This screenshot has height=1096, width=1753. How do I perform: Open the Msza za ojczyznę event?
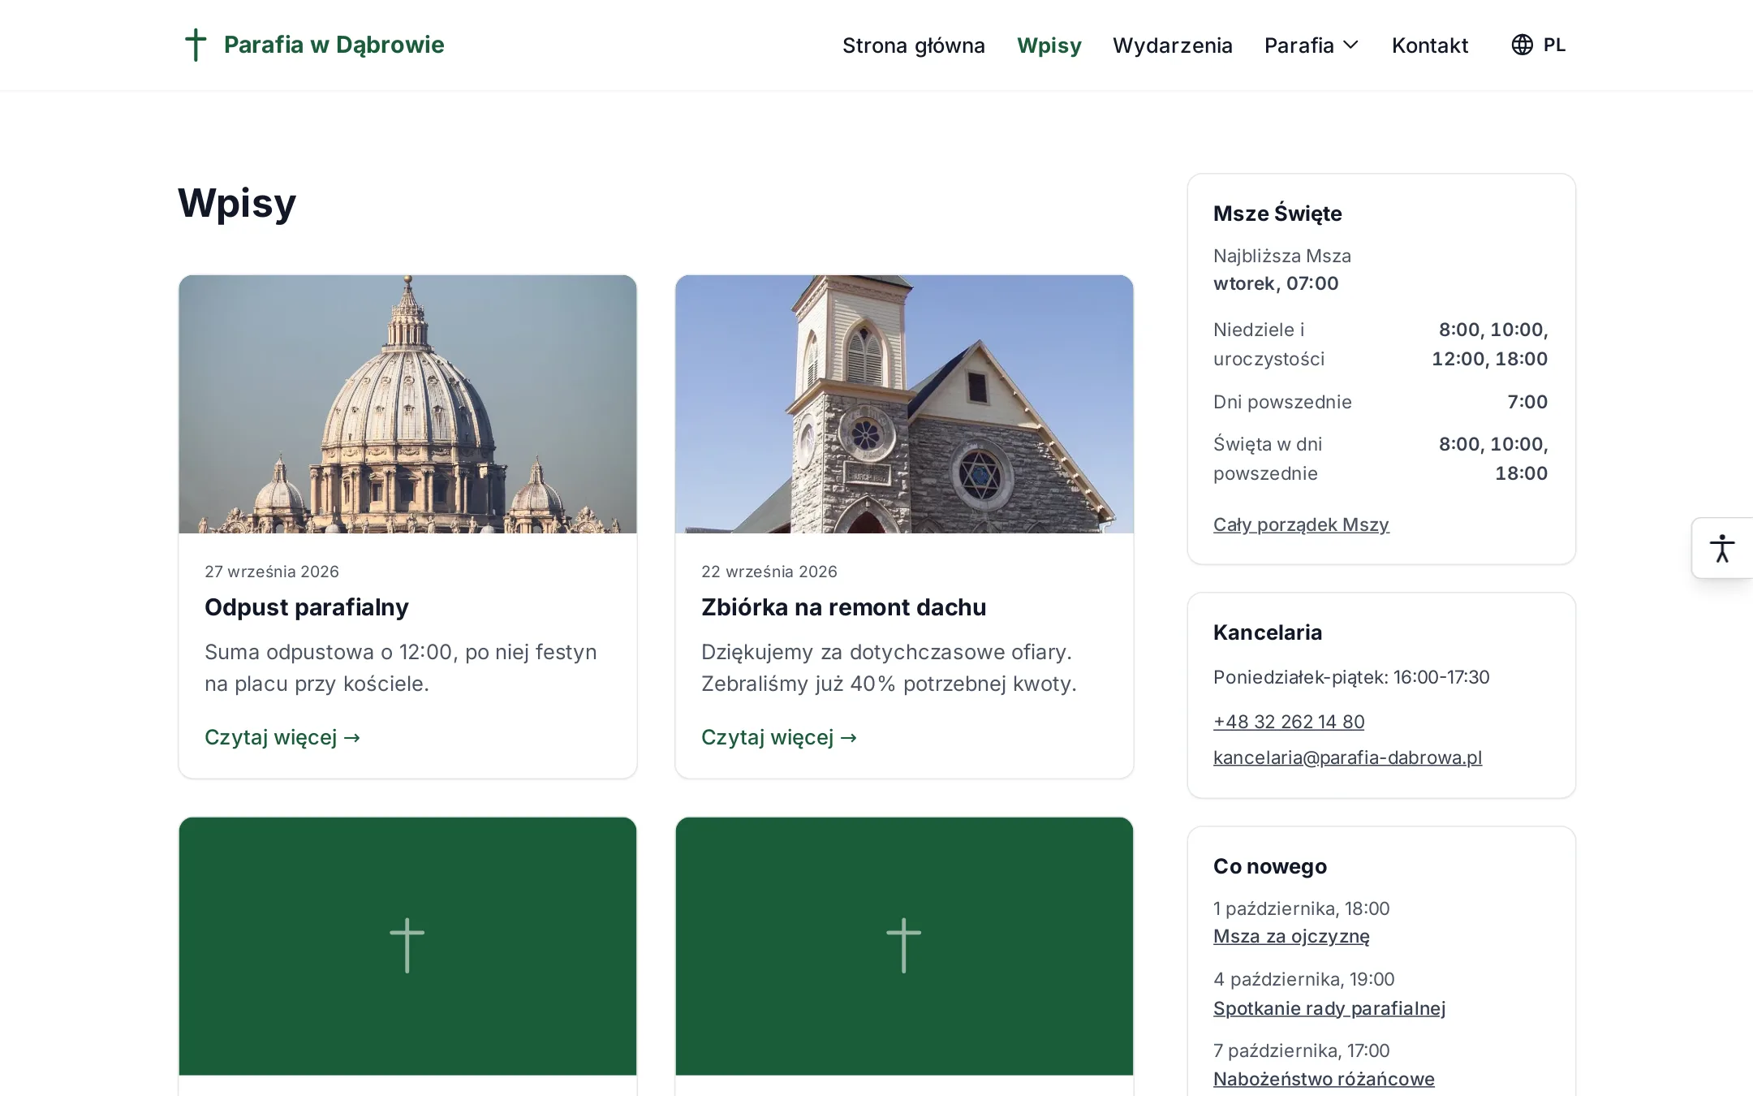coord(1291,936)
